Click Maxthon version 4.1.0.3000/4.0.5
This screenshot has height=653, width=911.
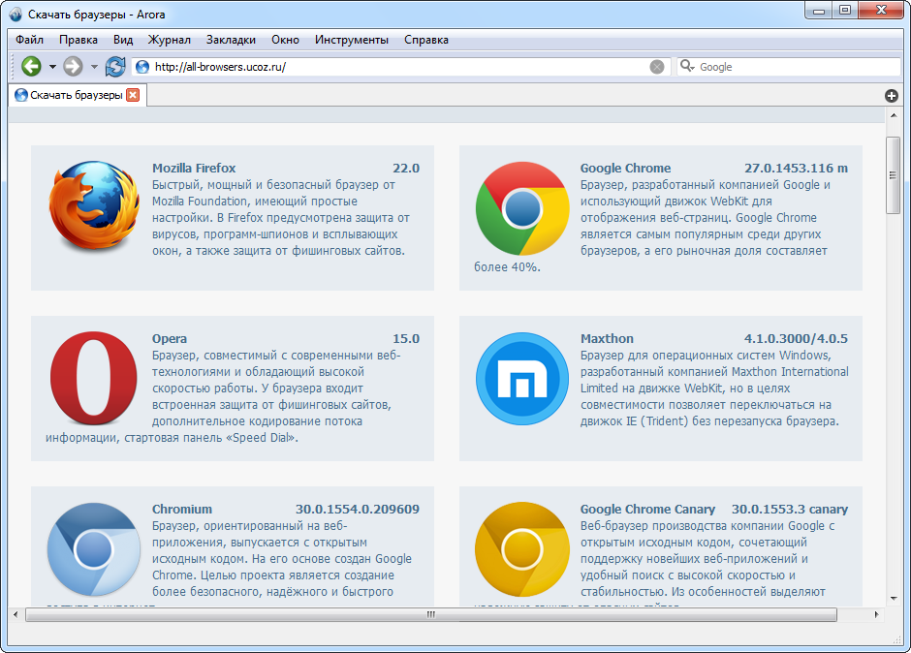click(796, 339)
